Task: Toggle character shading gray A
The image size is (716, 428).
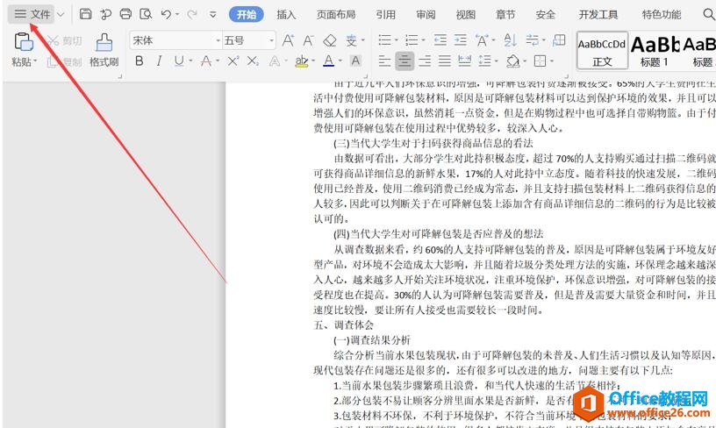Action: coord(355,61)
